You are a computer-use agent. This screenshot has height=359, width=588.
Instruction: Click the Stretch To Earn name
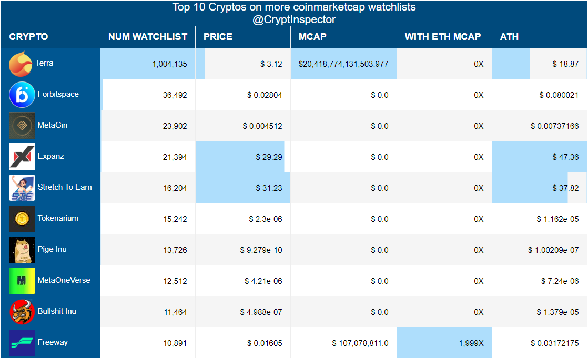point(65,187)
